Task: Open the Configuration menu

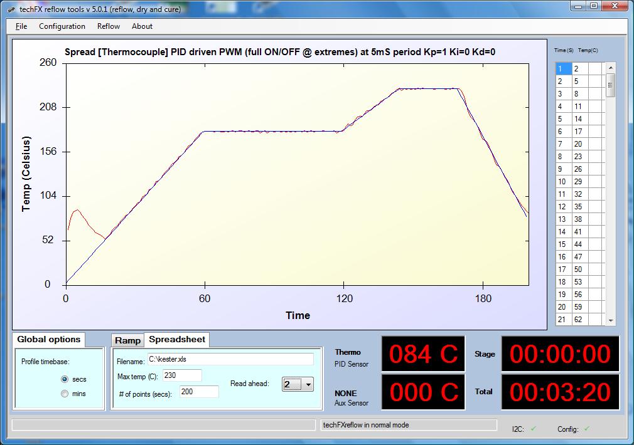Action: pos(62,26)
